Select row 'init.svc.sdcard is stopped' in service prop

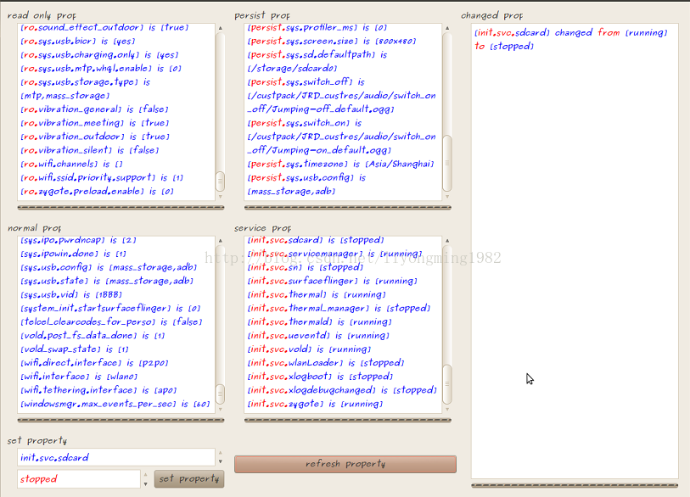coord(316,240)
